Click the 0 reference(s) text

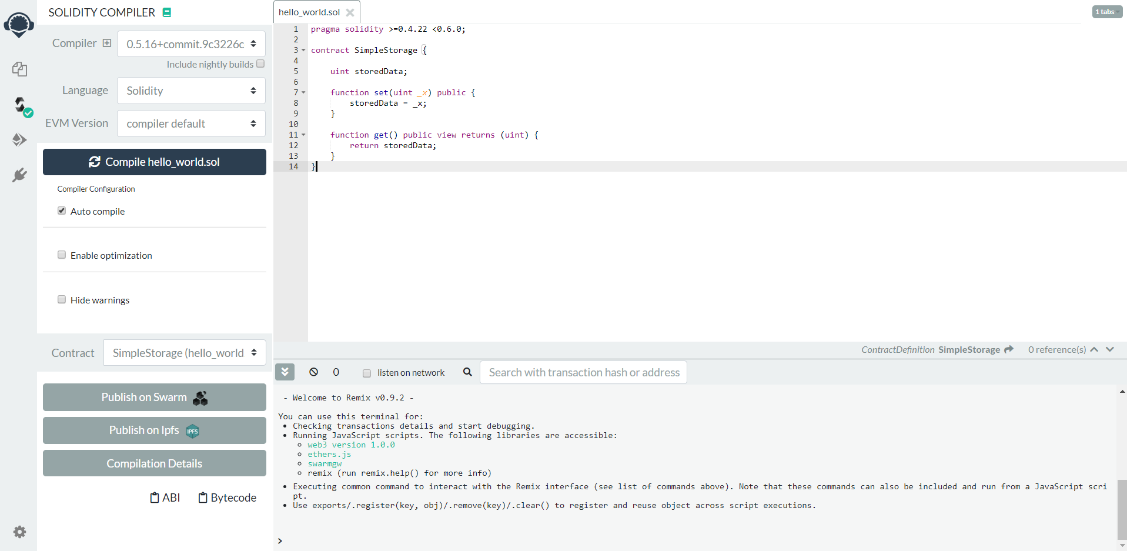1057,349
